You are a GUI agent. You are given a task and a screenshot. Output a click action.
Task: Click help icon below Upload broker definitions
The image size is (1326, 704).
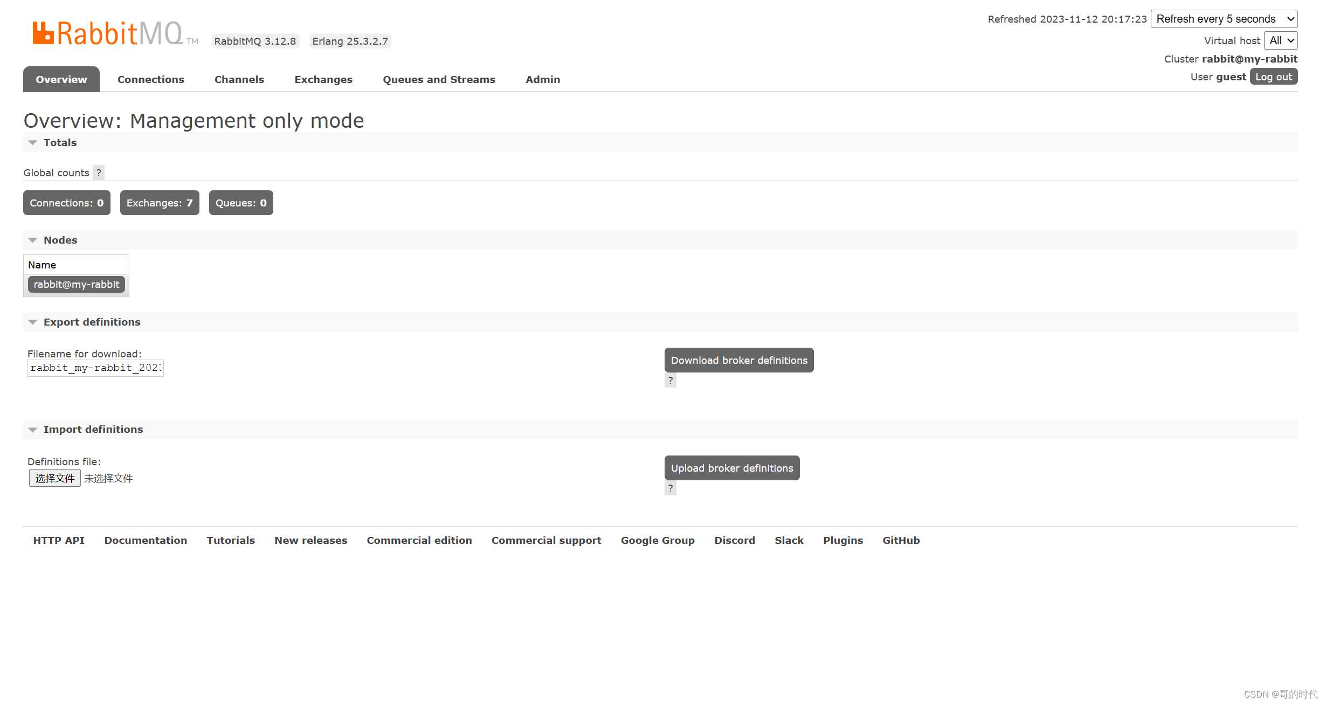(x=670, y=488)
